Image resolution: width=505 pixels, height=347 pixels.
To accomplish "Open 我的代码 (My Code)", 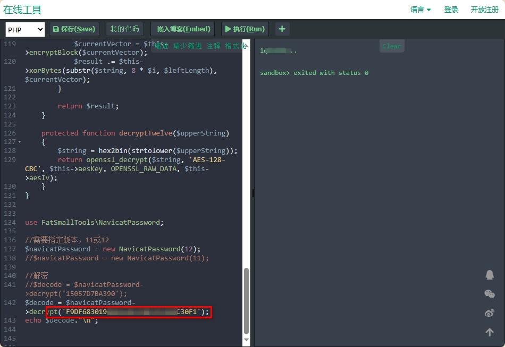I will [125, 29].
